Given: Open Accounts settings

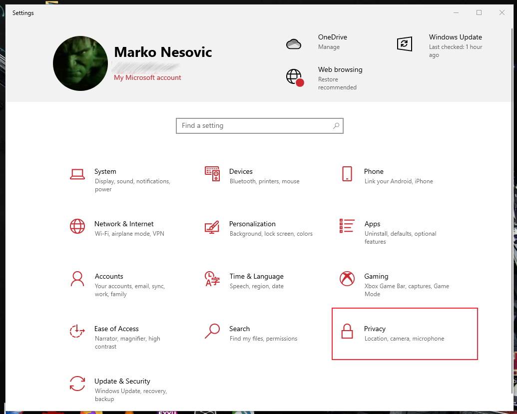Looking at the screenshot, I should (109, 276).
